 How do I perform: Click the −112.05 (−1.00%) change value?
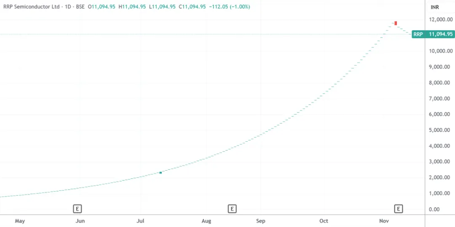click(x=229, y=7)
